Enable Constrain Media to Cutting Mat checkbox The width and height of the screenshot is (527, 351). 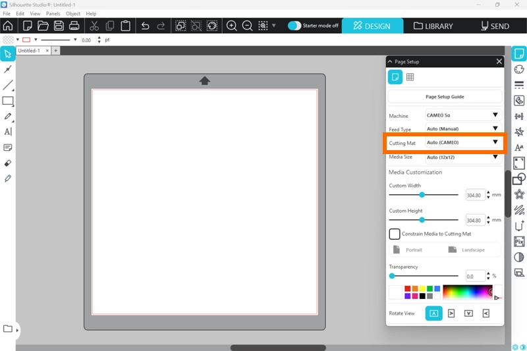click(395, 234)
